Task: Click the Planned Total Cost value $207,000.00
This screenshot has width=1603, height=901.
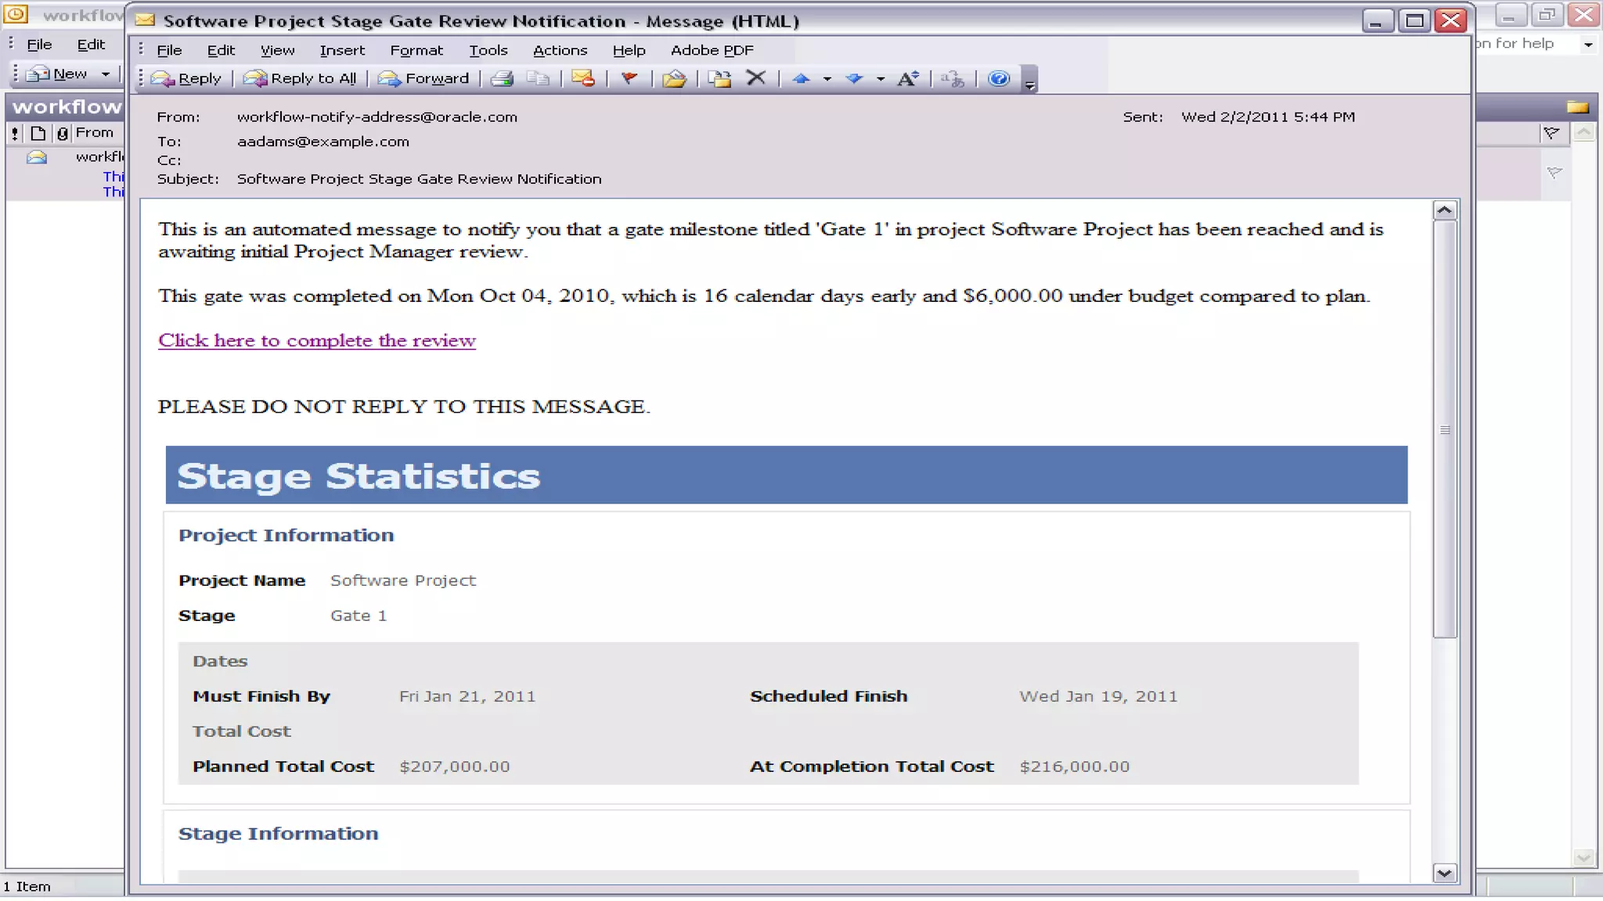Action: (x=454, y=766)
